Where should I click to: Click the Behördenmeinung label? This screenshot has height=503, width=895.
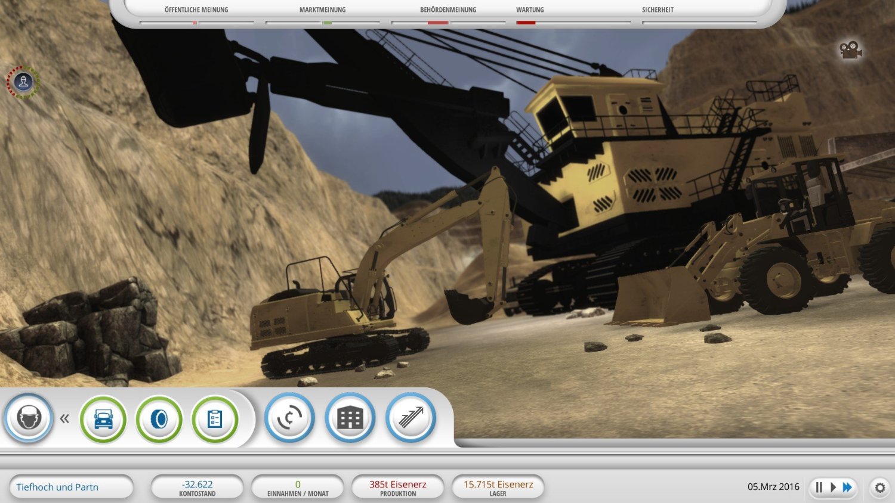pos(448,10)
